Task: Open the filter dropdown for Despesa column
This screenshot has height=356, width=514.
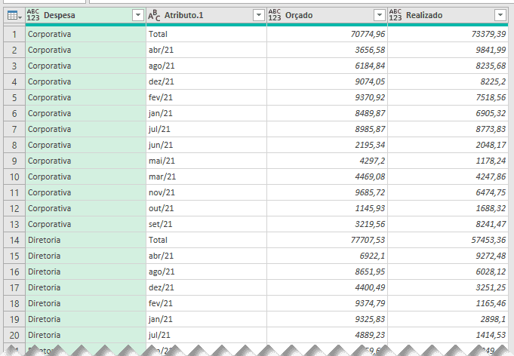Action: coord(137,15)
